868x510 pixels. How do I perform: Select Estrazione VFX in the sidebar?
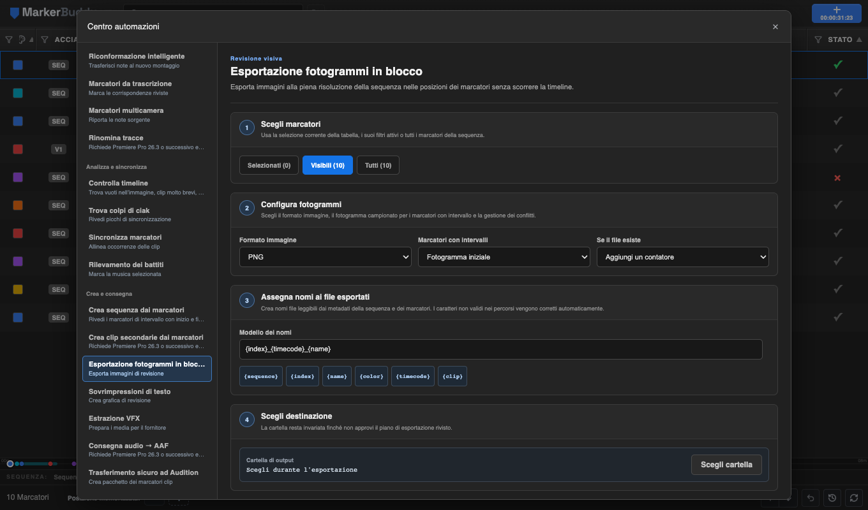(147, 423)
